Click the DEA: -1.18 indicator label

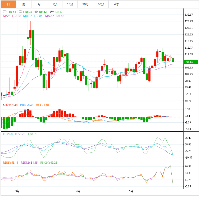pos(42,105)
